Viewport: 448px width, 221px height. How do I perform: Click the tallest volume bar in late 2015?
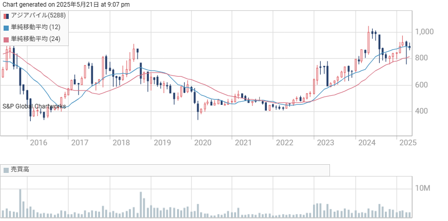click(21, 203)
